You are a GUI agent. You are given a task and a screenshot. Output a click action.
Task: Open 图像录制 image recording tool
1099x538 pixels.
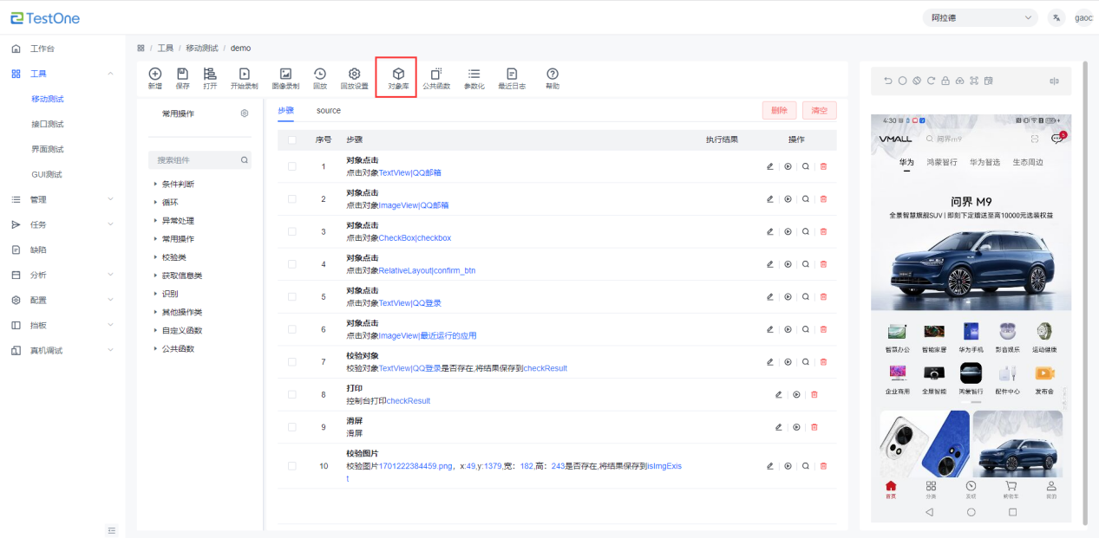point(285,78)
